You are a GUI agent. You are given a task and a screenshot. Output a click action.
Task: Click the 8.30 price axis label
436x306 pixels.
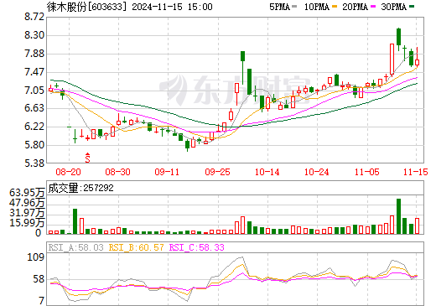click(34, 35)
